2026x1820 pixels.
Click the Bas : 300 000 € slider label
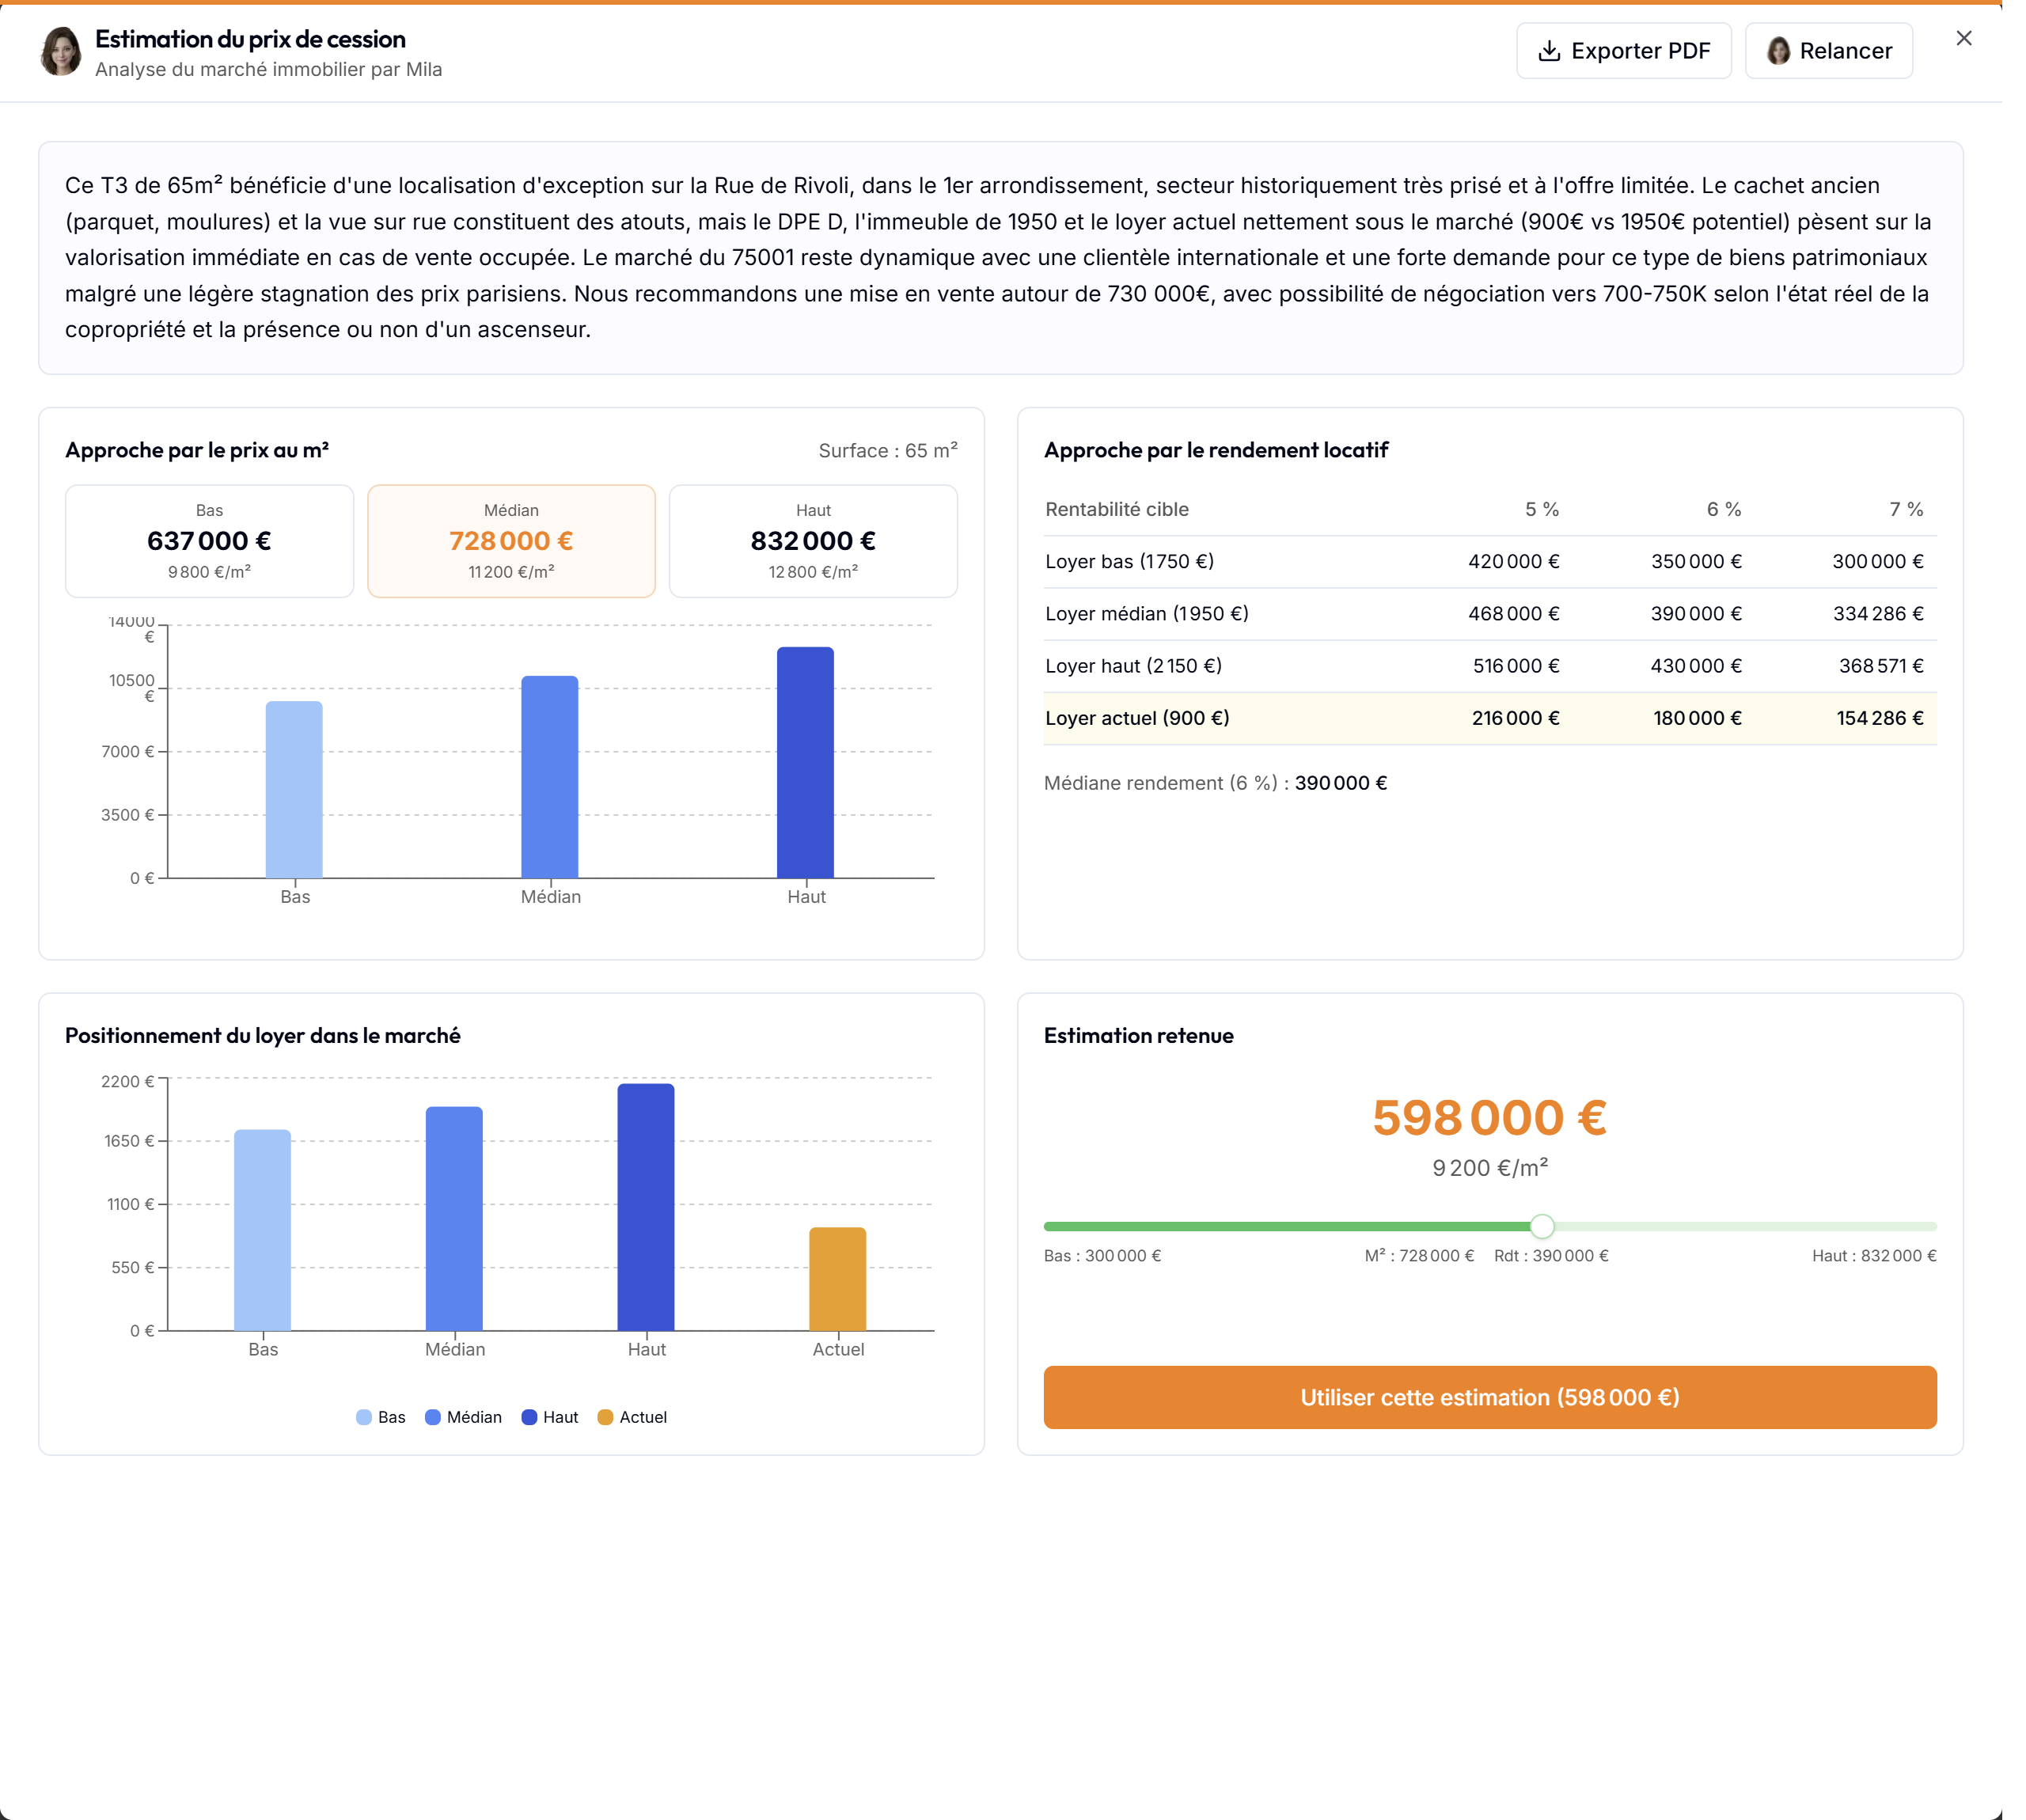[1102, 1256]
